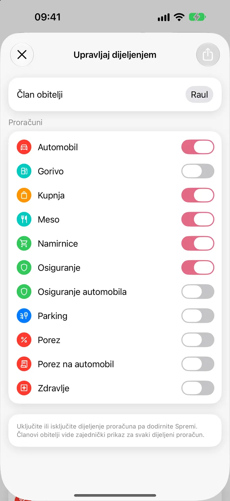Viewport: 230px width, 501px height.
Task: Tap the red car icon for Automobil
Action: click(x=24, y=147)
